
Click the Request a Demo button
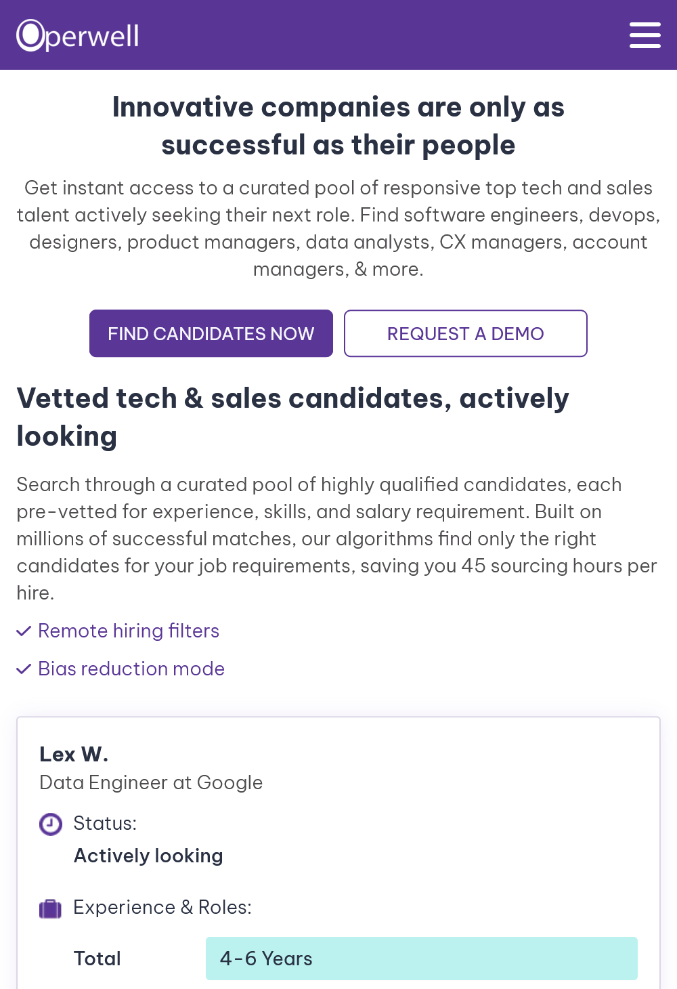pyautogui.click(x=466, y=333)
